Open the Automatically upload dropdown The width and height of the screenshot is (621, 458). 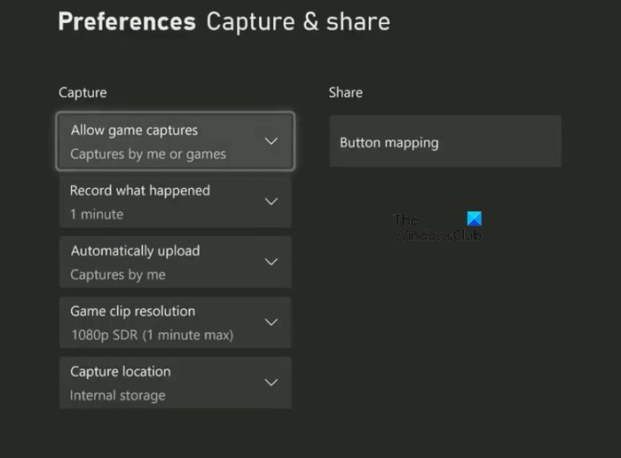pos(175,262)
